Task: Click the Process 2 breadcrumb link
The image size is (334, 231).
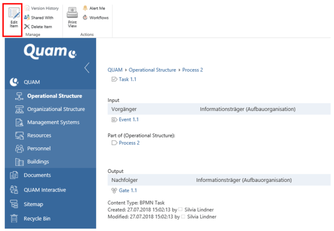Action: pos(192,70)
